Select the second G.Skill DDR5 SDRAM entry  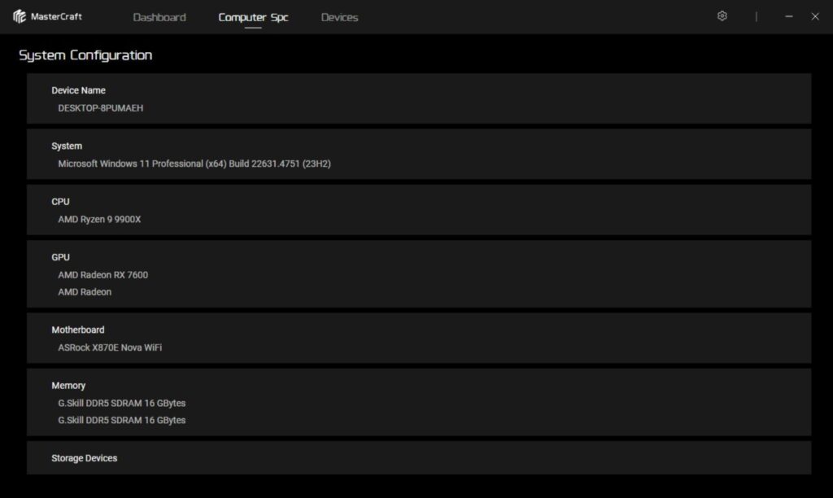pyautogui.click(x=122, y=420)
